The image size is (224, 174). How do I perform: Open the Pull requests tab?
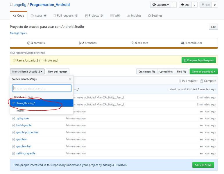66,16
